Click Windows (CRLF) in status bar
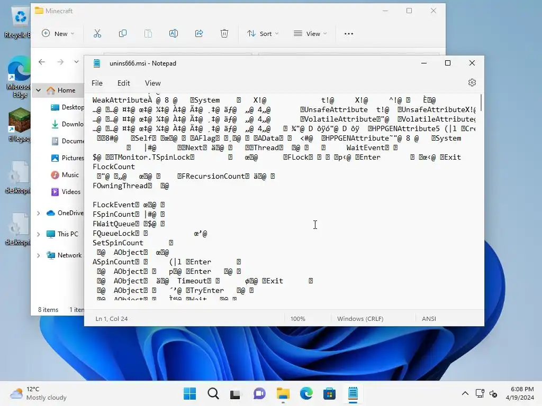Viewport: 542px width, 406px height. click(360, 319)
